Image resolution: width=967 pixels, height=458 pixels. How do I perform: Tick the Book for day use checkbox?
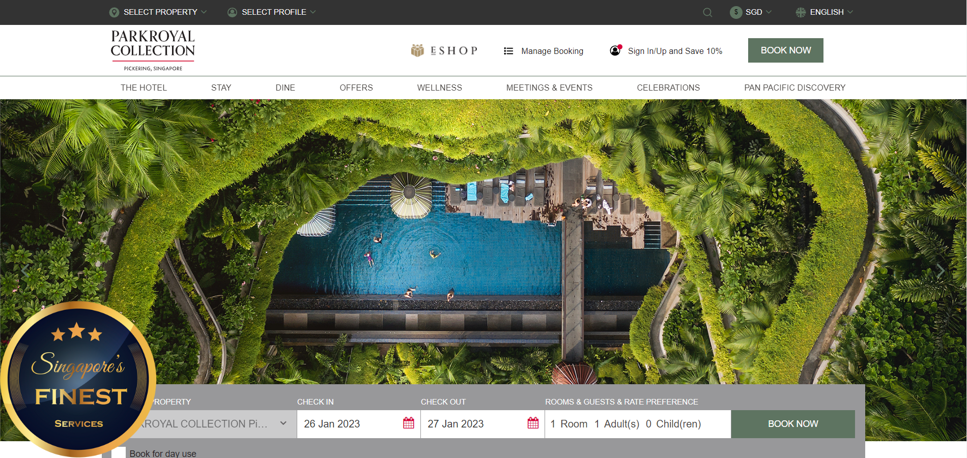[x=119, y=453]
